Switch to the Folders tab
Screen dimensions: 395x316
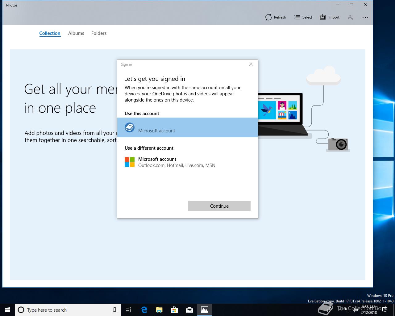pos(99,33)
